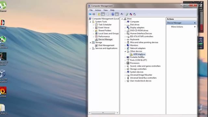Select Mice and other pointing devices
Image resolution: width=208 pixels, height=117 pixels.
click(x=144, y=43)
